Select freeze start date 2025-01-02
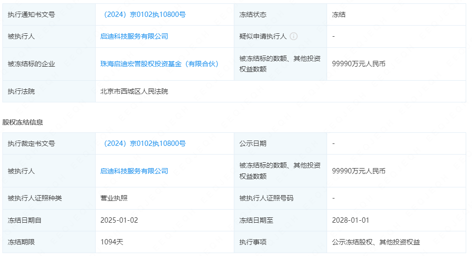Image resolution: width=472 pixels, height=256 pixels. [x=119, y=220]
